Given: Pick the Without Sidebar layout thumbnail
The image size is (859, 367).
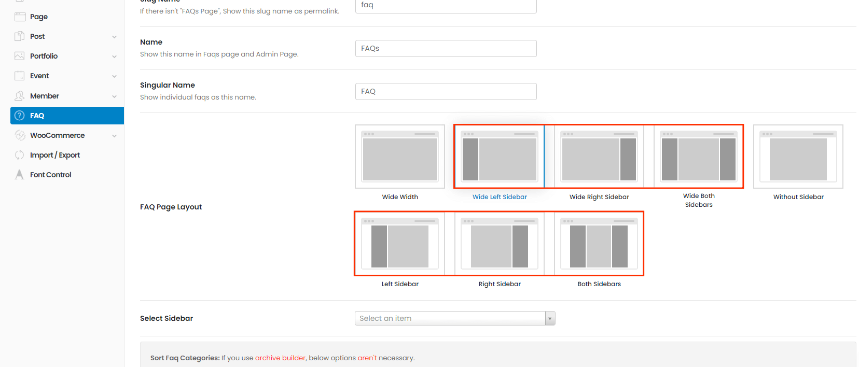Looking at the screenshot, I should tap(798, 157).
